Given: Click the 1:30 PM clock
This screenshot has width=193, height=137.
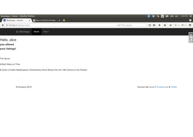Looking at the screenshot, I should pyautogui.click(x=184, y=16).
